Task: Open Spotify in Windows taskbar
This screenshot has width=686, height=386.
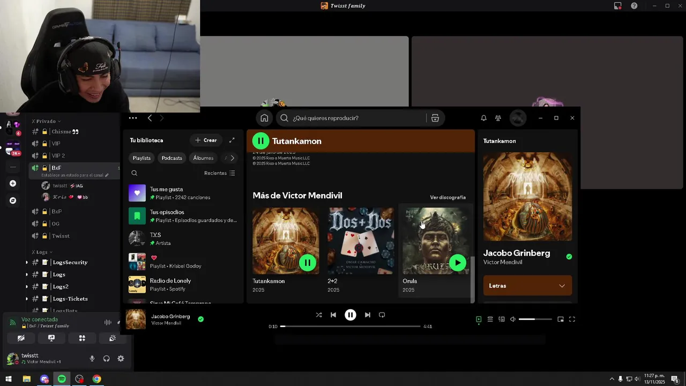Action: point(62,379)
